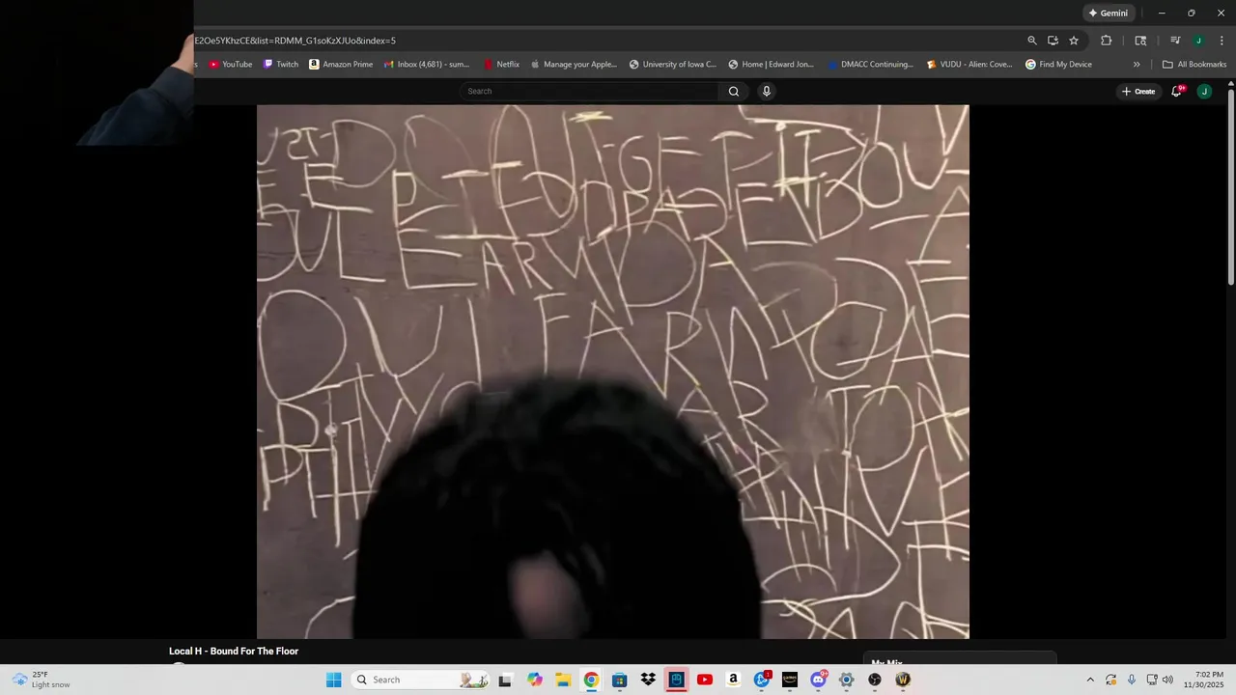
Task: Open YouTube notifications bell
Action: 1177,92
